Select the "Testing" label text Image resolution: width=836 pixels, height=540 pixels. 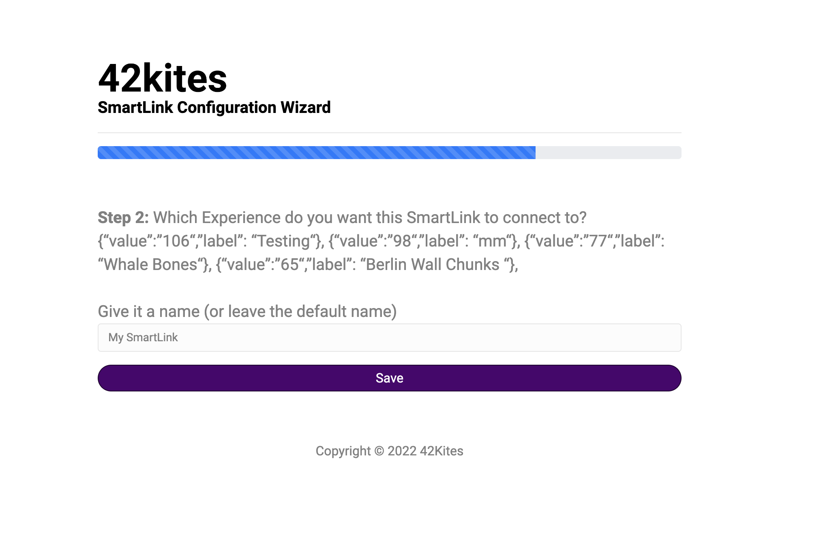(x=284, y=241)
